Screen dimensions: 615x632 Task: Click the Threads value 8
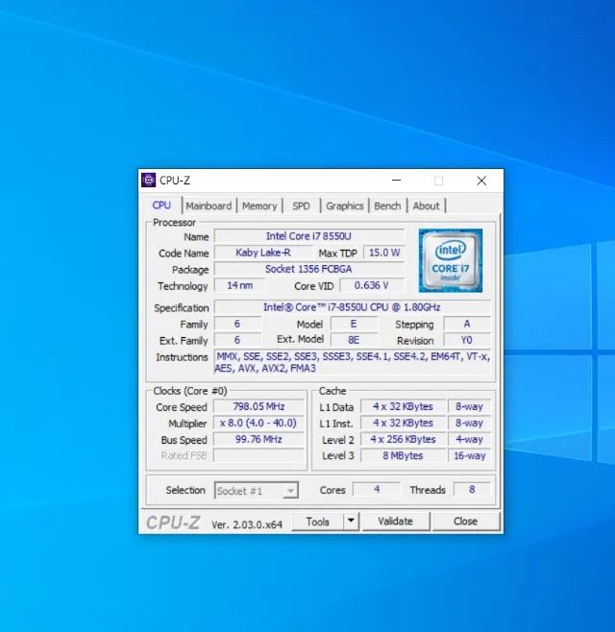coord(472,489)
